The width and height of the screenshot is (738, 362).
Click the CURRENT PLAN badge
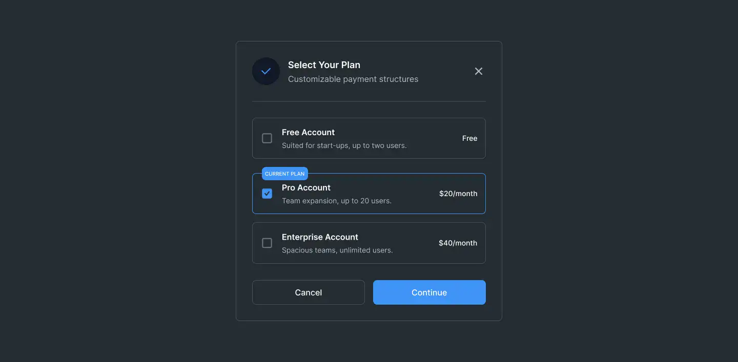(285, 174)
